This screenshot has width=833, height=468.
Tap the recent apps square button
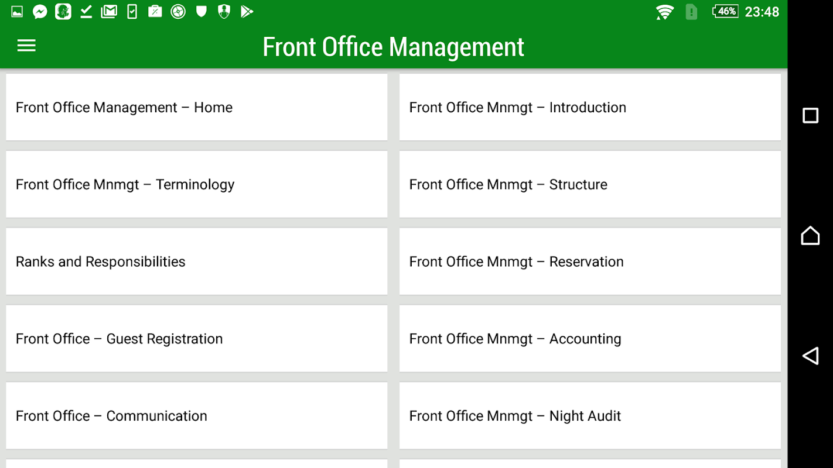[810, 116]
